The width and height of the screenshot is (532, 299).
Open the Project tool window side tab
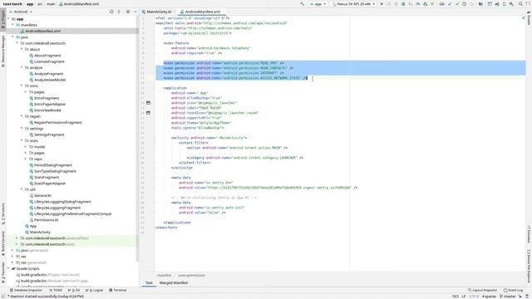pos(3,18)
